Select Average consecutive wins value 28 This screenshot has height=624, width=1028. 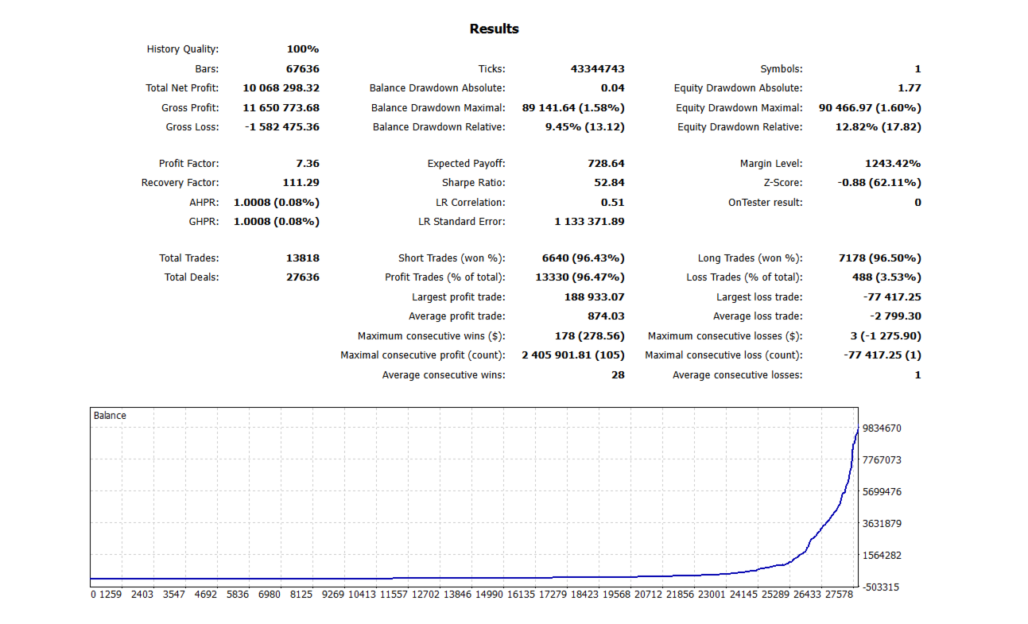[618, 375]
